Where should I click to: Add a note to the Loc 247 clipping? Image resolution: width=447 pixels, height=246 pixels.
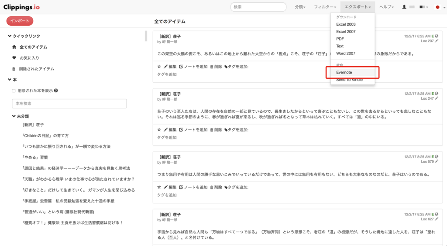pyautogui.click(x=193, y=130)
